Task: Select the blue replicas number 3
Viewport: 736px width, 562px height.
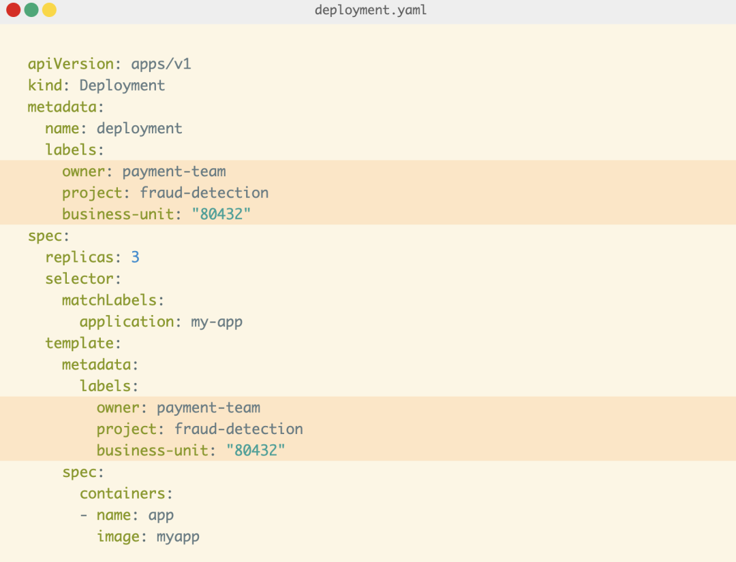Action: coord(135,257)
